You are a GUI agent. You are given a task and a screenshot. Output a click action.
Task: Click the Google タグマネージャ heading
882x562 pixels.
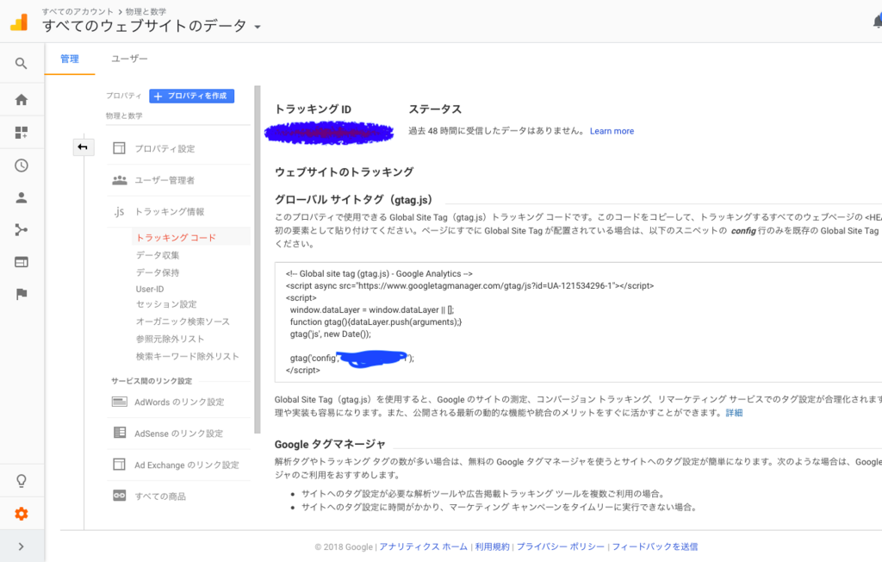330,444
